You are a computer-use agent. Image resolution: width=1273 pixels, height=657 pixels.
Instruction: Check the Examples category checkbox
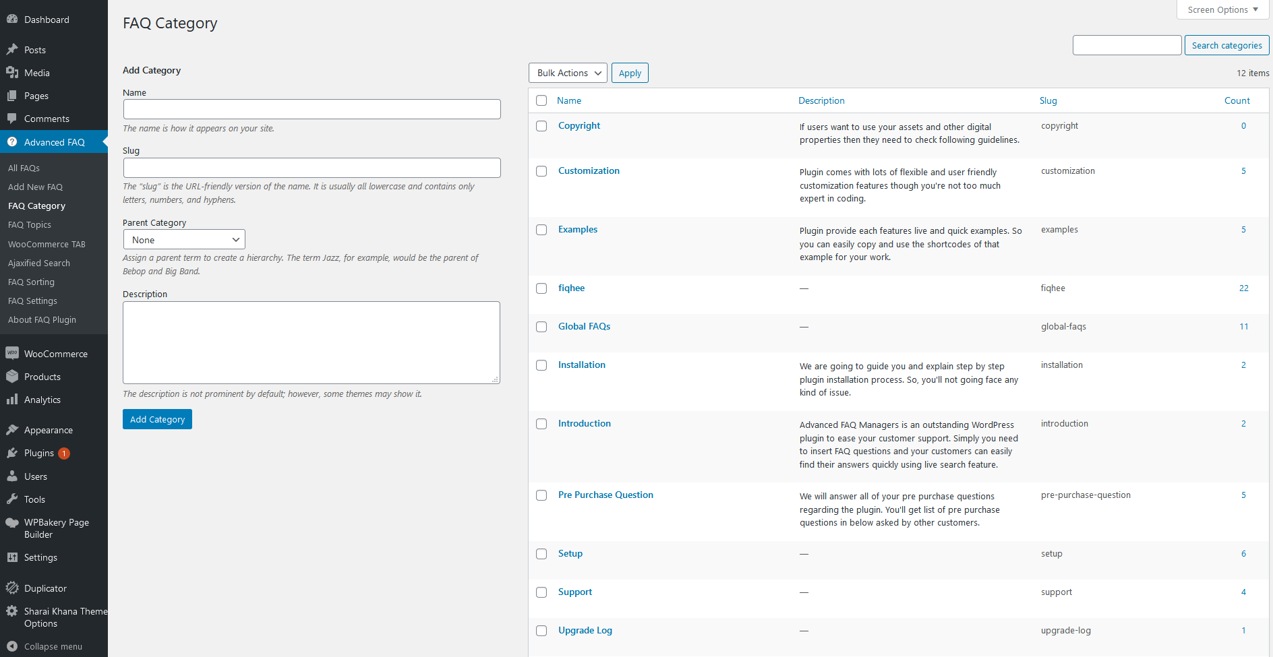[541, 230]
